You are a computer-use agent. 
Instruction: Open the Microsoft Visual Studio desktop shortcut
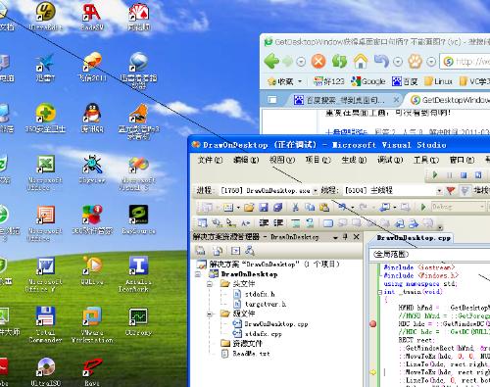click(x=138, y=173)
